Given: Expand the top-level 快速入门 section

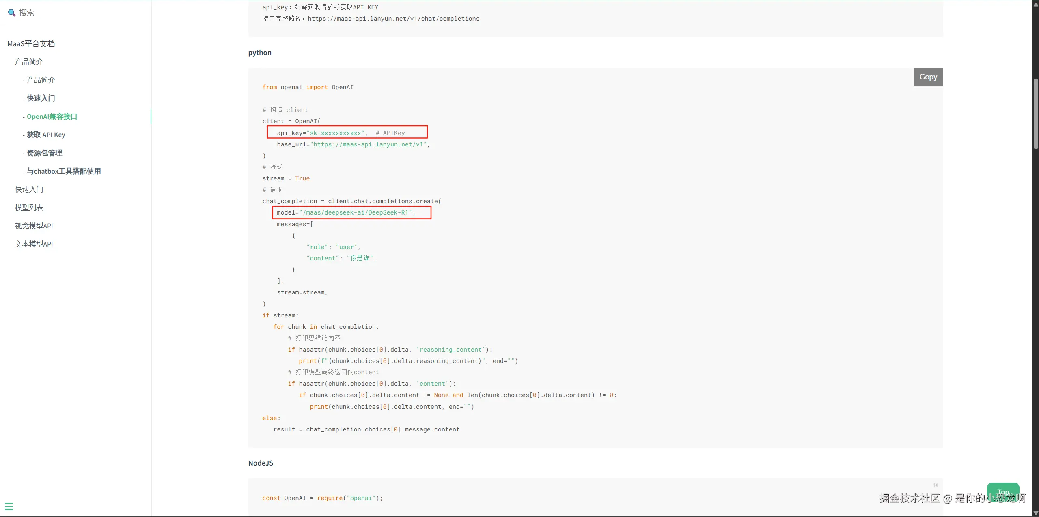Looking at the screenshot, I should [x=29, y=189].
